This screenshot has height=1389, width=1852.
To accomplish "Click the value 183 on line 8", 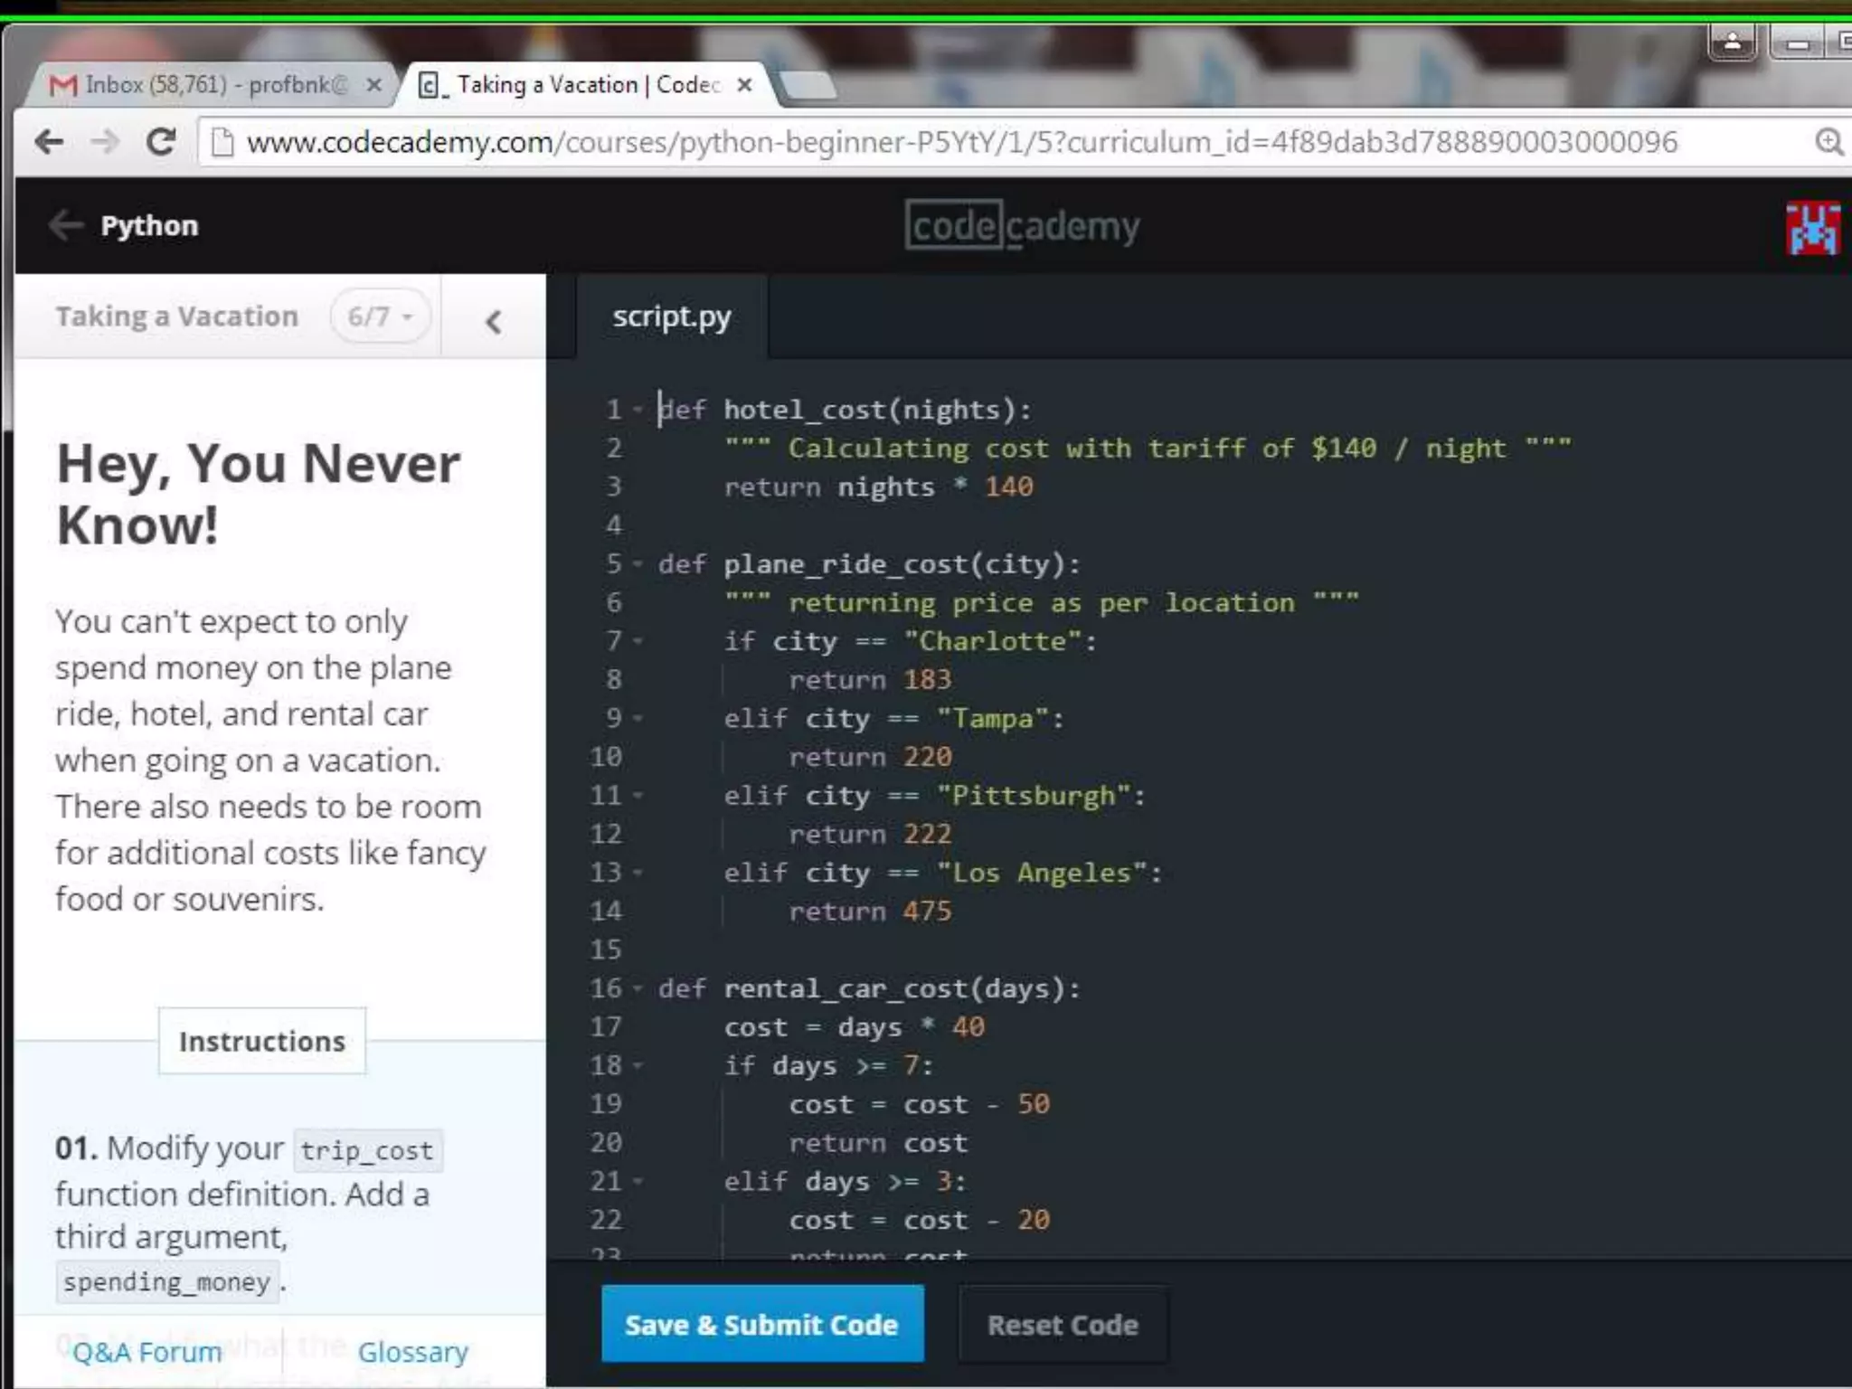I will [x=927, y=680].
